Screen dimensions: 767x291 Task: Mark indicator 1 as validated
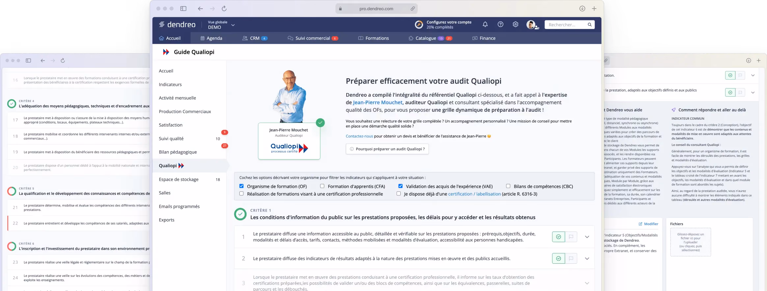(x=558, y=237)
